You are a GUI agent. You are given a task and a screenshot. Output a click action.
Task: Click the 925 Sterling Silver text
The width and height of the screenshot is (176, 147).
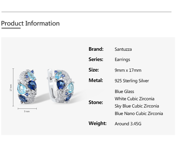click(x=132, y=81)
